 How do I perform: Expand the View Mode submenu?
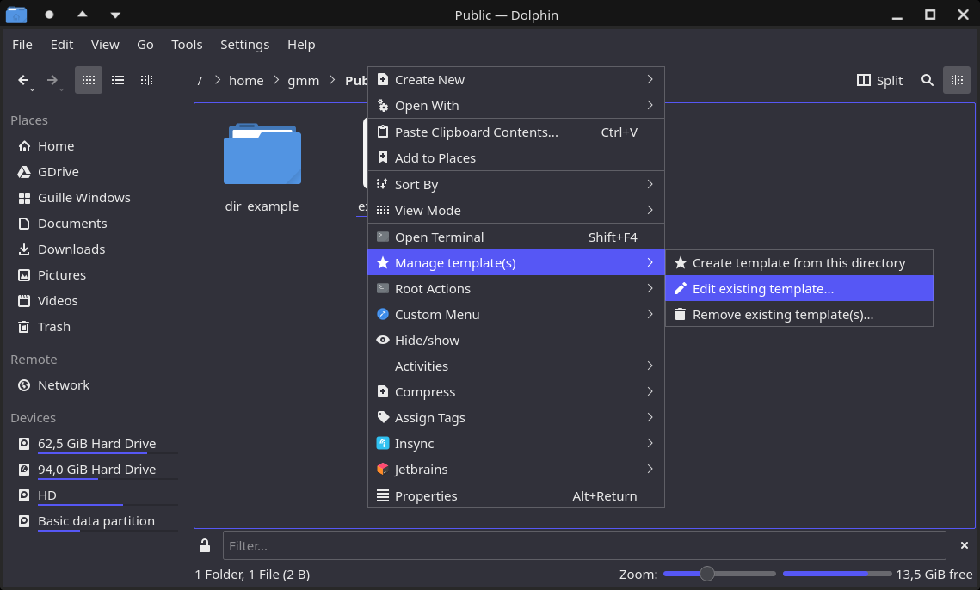[515, 210]
